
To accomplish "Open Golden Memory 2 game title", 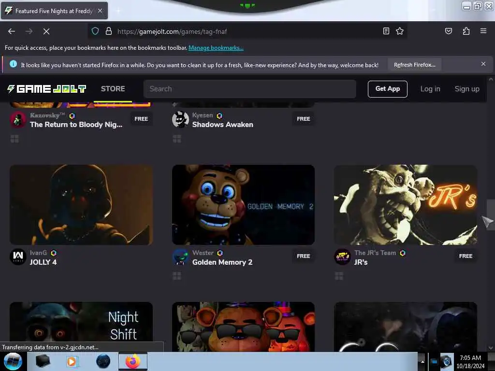I will tap(222, 262).
